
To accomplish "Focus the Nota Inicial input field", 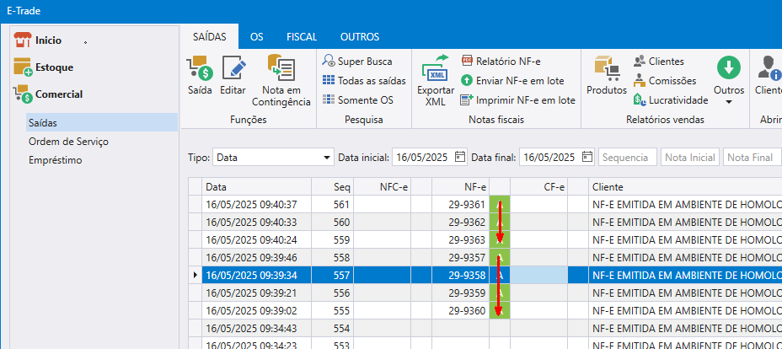I will tap(690, 158).
